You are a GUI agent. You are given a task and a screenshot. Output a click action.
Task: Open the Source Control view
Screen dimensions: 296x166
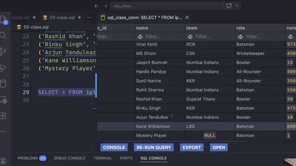point(3,51)
